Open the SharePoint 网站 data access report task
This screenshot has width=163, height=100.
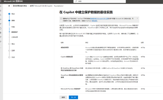click(x=72, y=76)
